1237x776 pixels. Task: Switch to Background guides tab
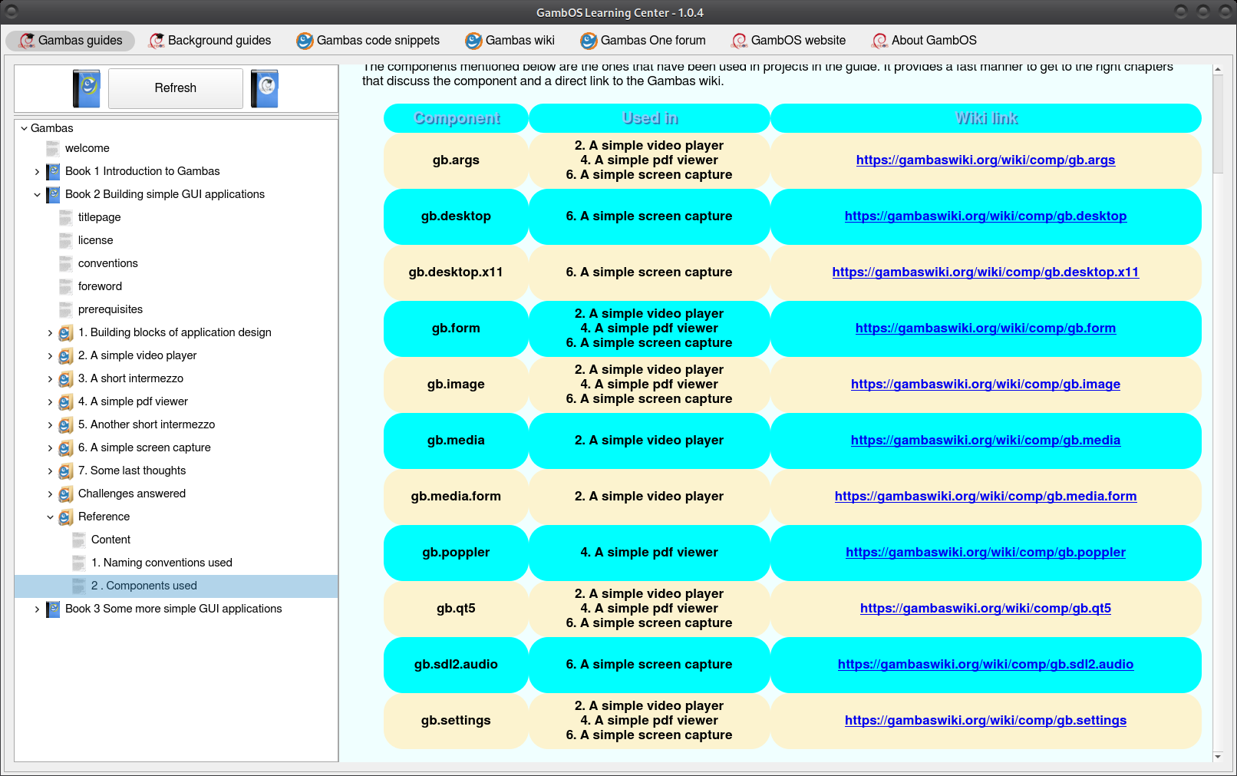click(x=210, y=41)
